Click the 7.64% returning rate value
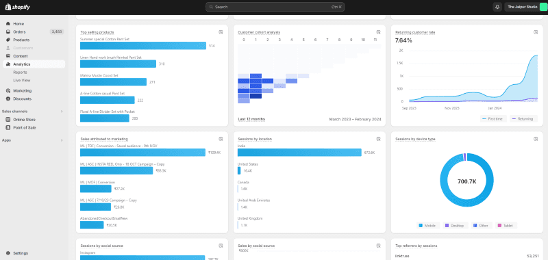The height and width of the screenshot is (260, 548). [403, 40]
